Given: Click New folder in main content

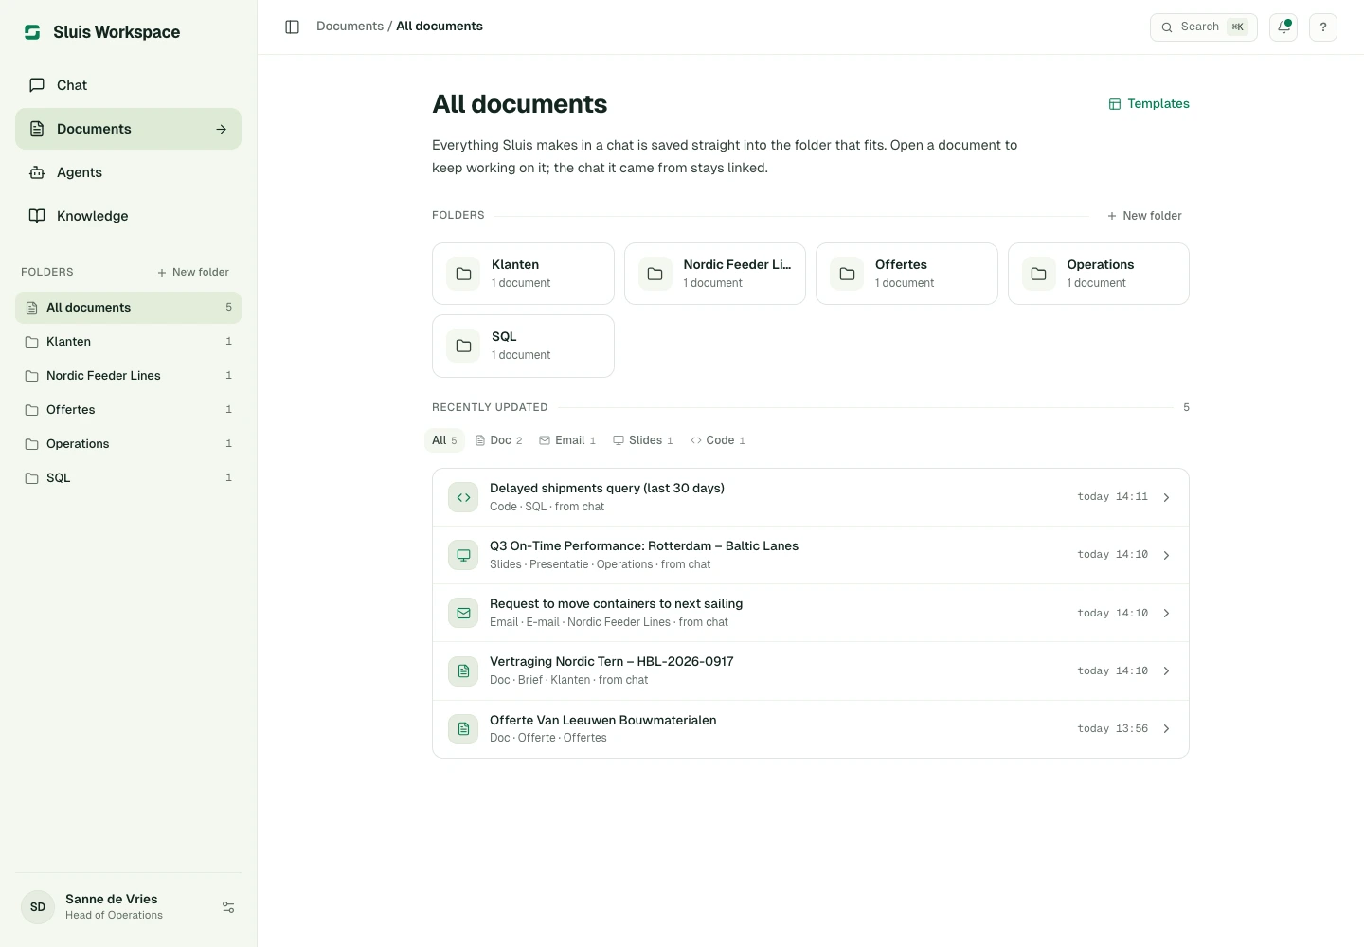Looking at the screenshot, I should (x=1144, y=216).
